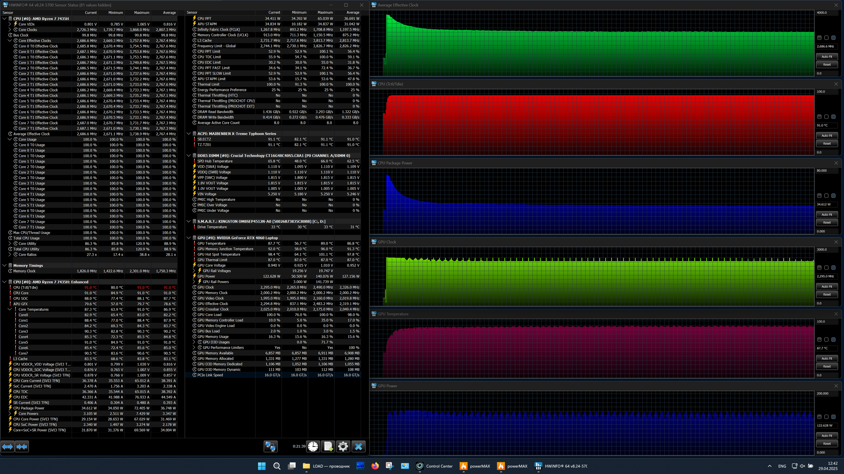Collapse the Core Effective Clocks tree group
844x474 pixels.
coord(10,41)
